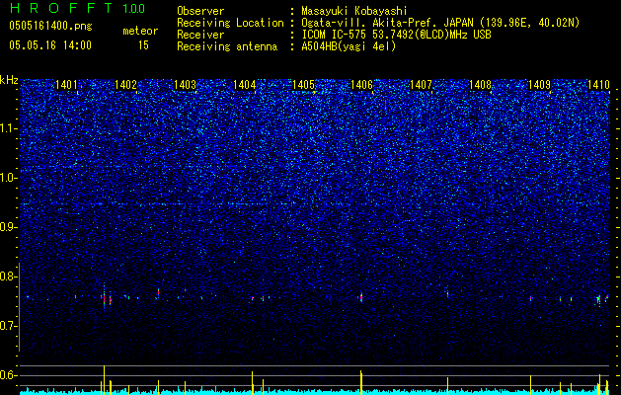The width and height of the screenshot is (621, 395).
Task: Select the ICOM IC-575 receiver frequency text
Action: pos(396,35)
